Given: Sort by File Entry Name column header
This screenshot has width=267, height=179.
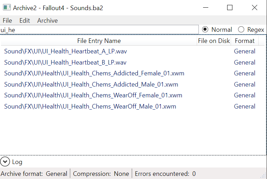Looking at the screenshot, I should pos(99,41).
